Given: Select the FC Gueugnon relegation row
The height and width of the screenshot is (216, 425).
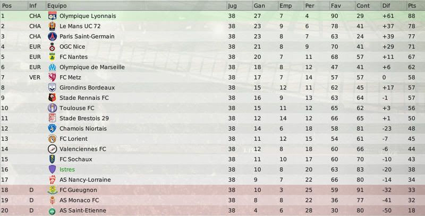Looking at the screenshot, I should 212,190.
